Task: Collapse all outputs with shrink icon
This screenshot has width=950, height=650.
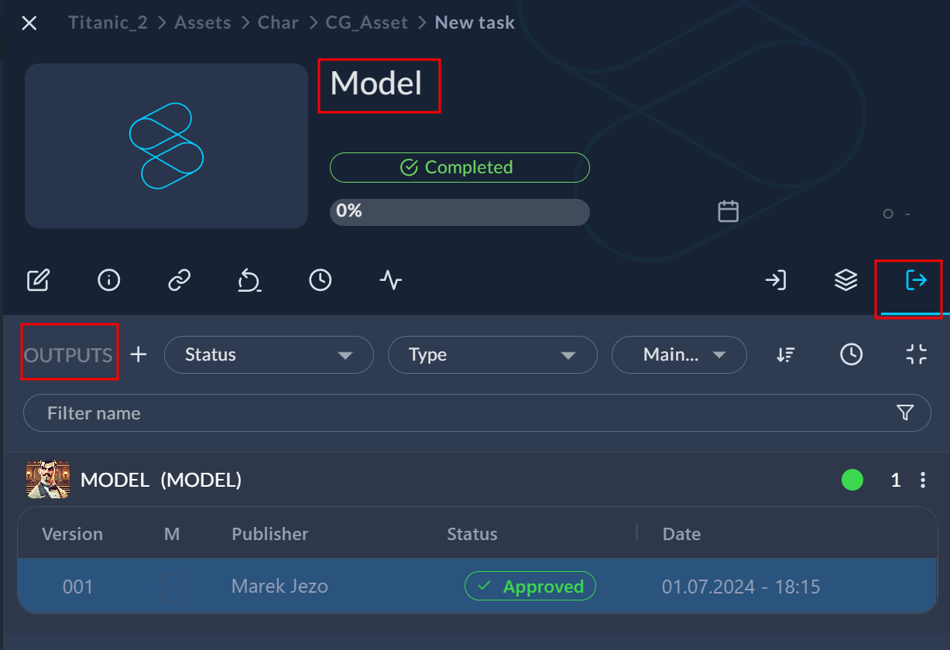Action: 917,354
